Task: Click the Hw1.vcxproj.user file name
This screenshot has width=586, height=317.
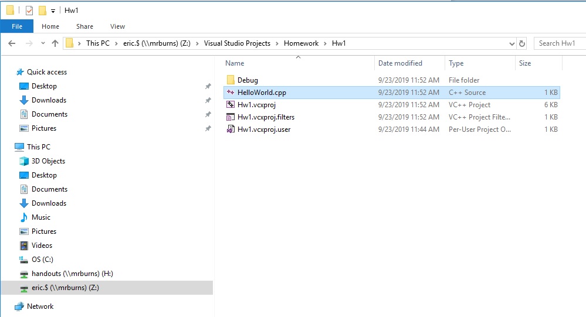Action: (x=264, y=129)
